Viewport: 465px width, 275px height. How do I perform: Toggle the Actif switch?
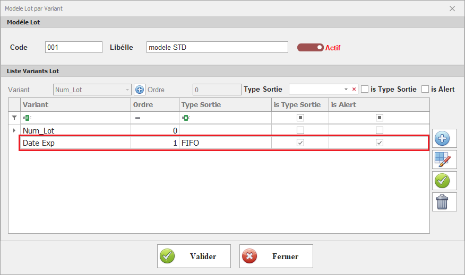(311, 48)
